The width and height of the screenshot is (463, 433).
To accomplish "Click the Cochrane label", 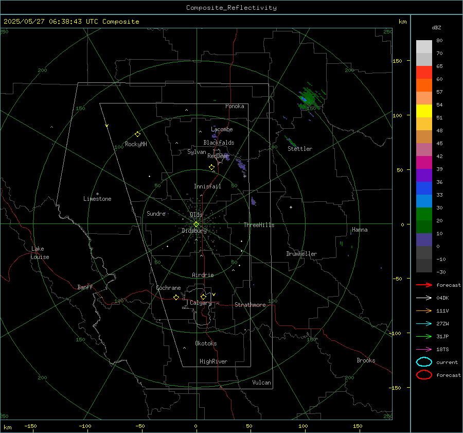I will click(x=168, y=288).
